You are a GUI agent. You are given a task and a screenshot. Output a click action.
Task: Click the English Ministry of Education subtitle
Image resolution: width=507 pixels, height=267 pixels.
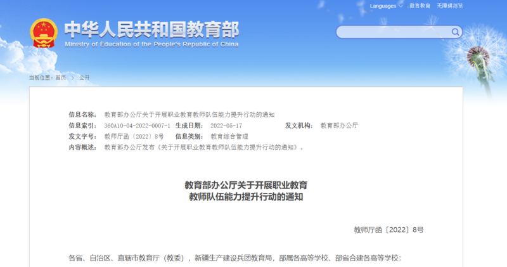point(151,44)
